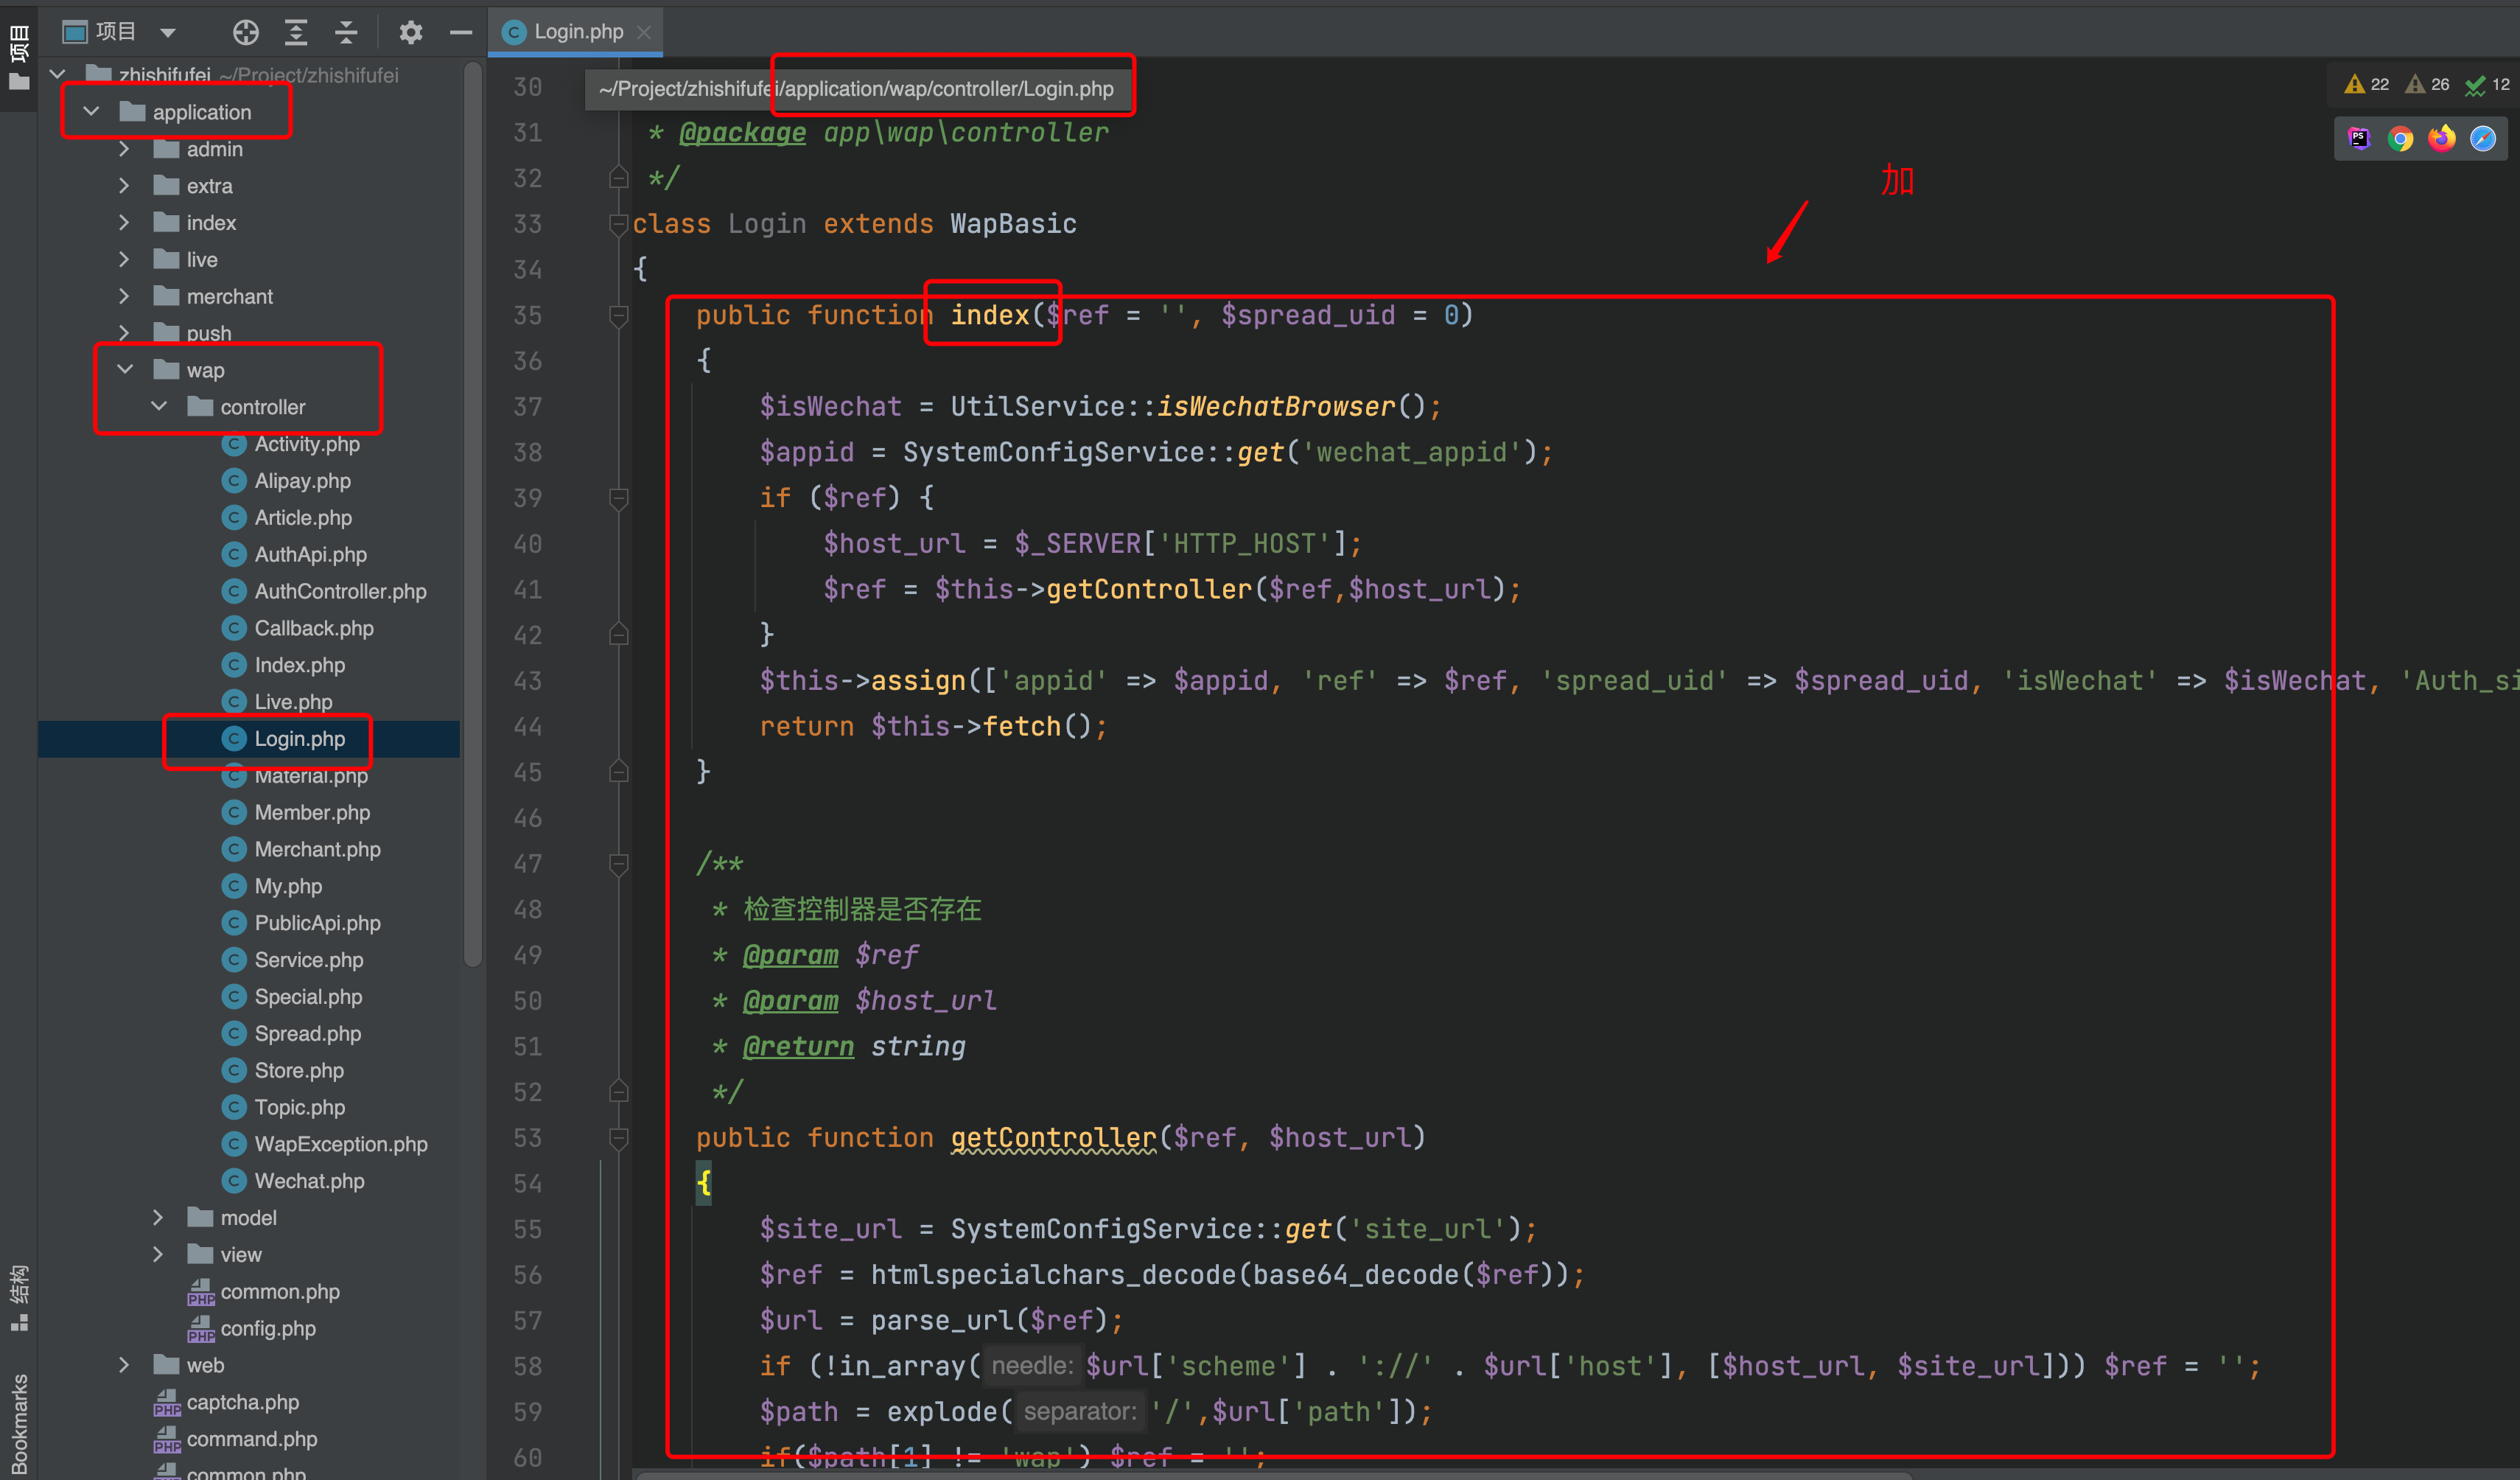Close the Login.php editor tab

[x=644, y=32]
